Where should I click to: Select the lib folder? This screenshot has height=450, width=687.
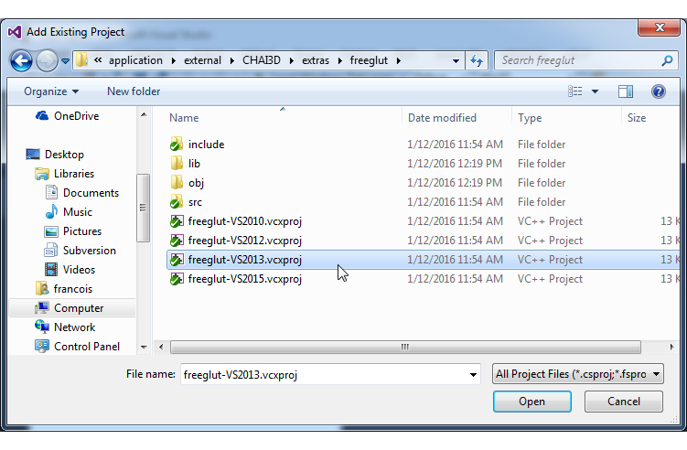[194, 164]
